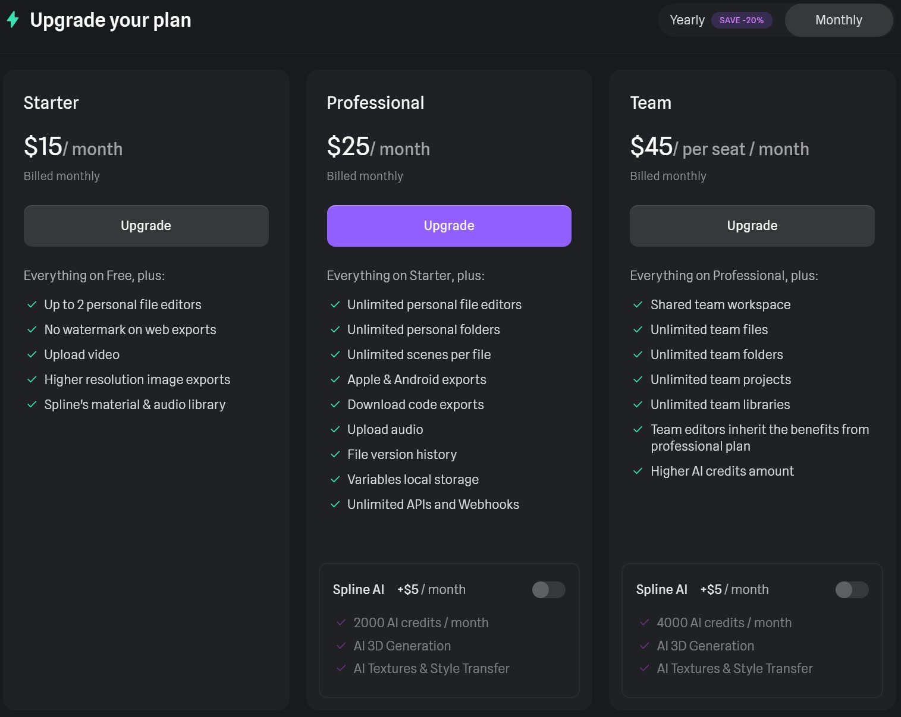Switch billing to Yearly
The width and height of the screenshot is (901, 717).
(687, 20)
